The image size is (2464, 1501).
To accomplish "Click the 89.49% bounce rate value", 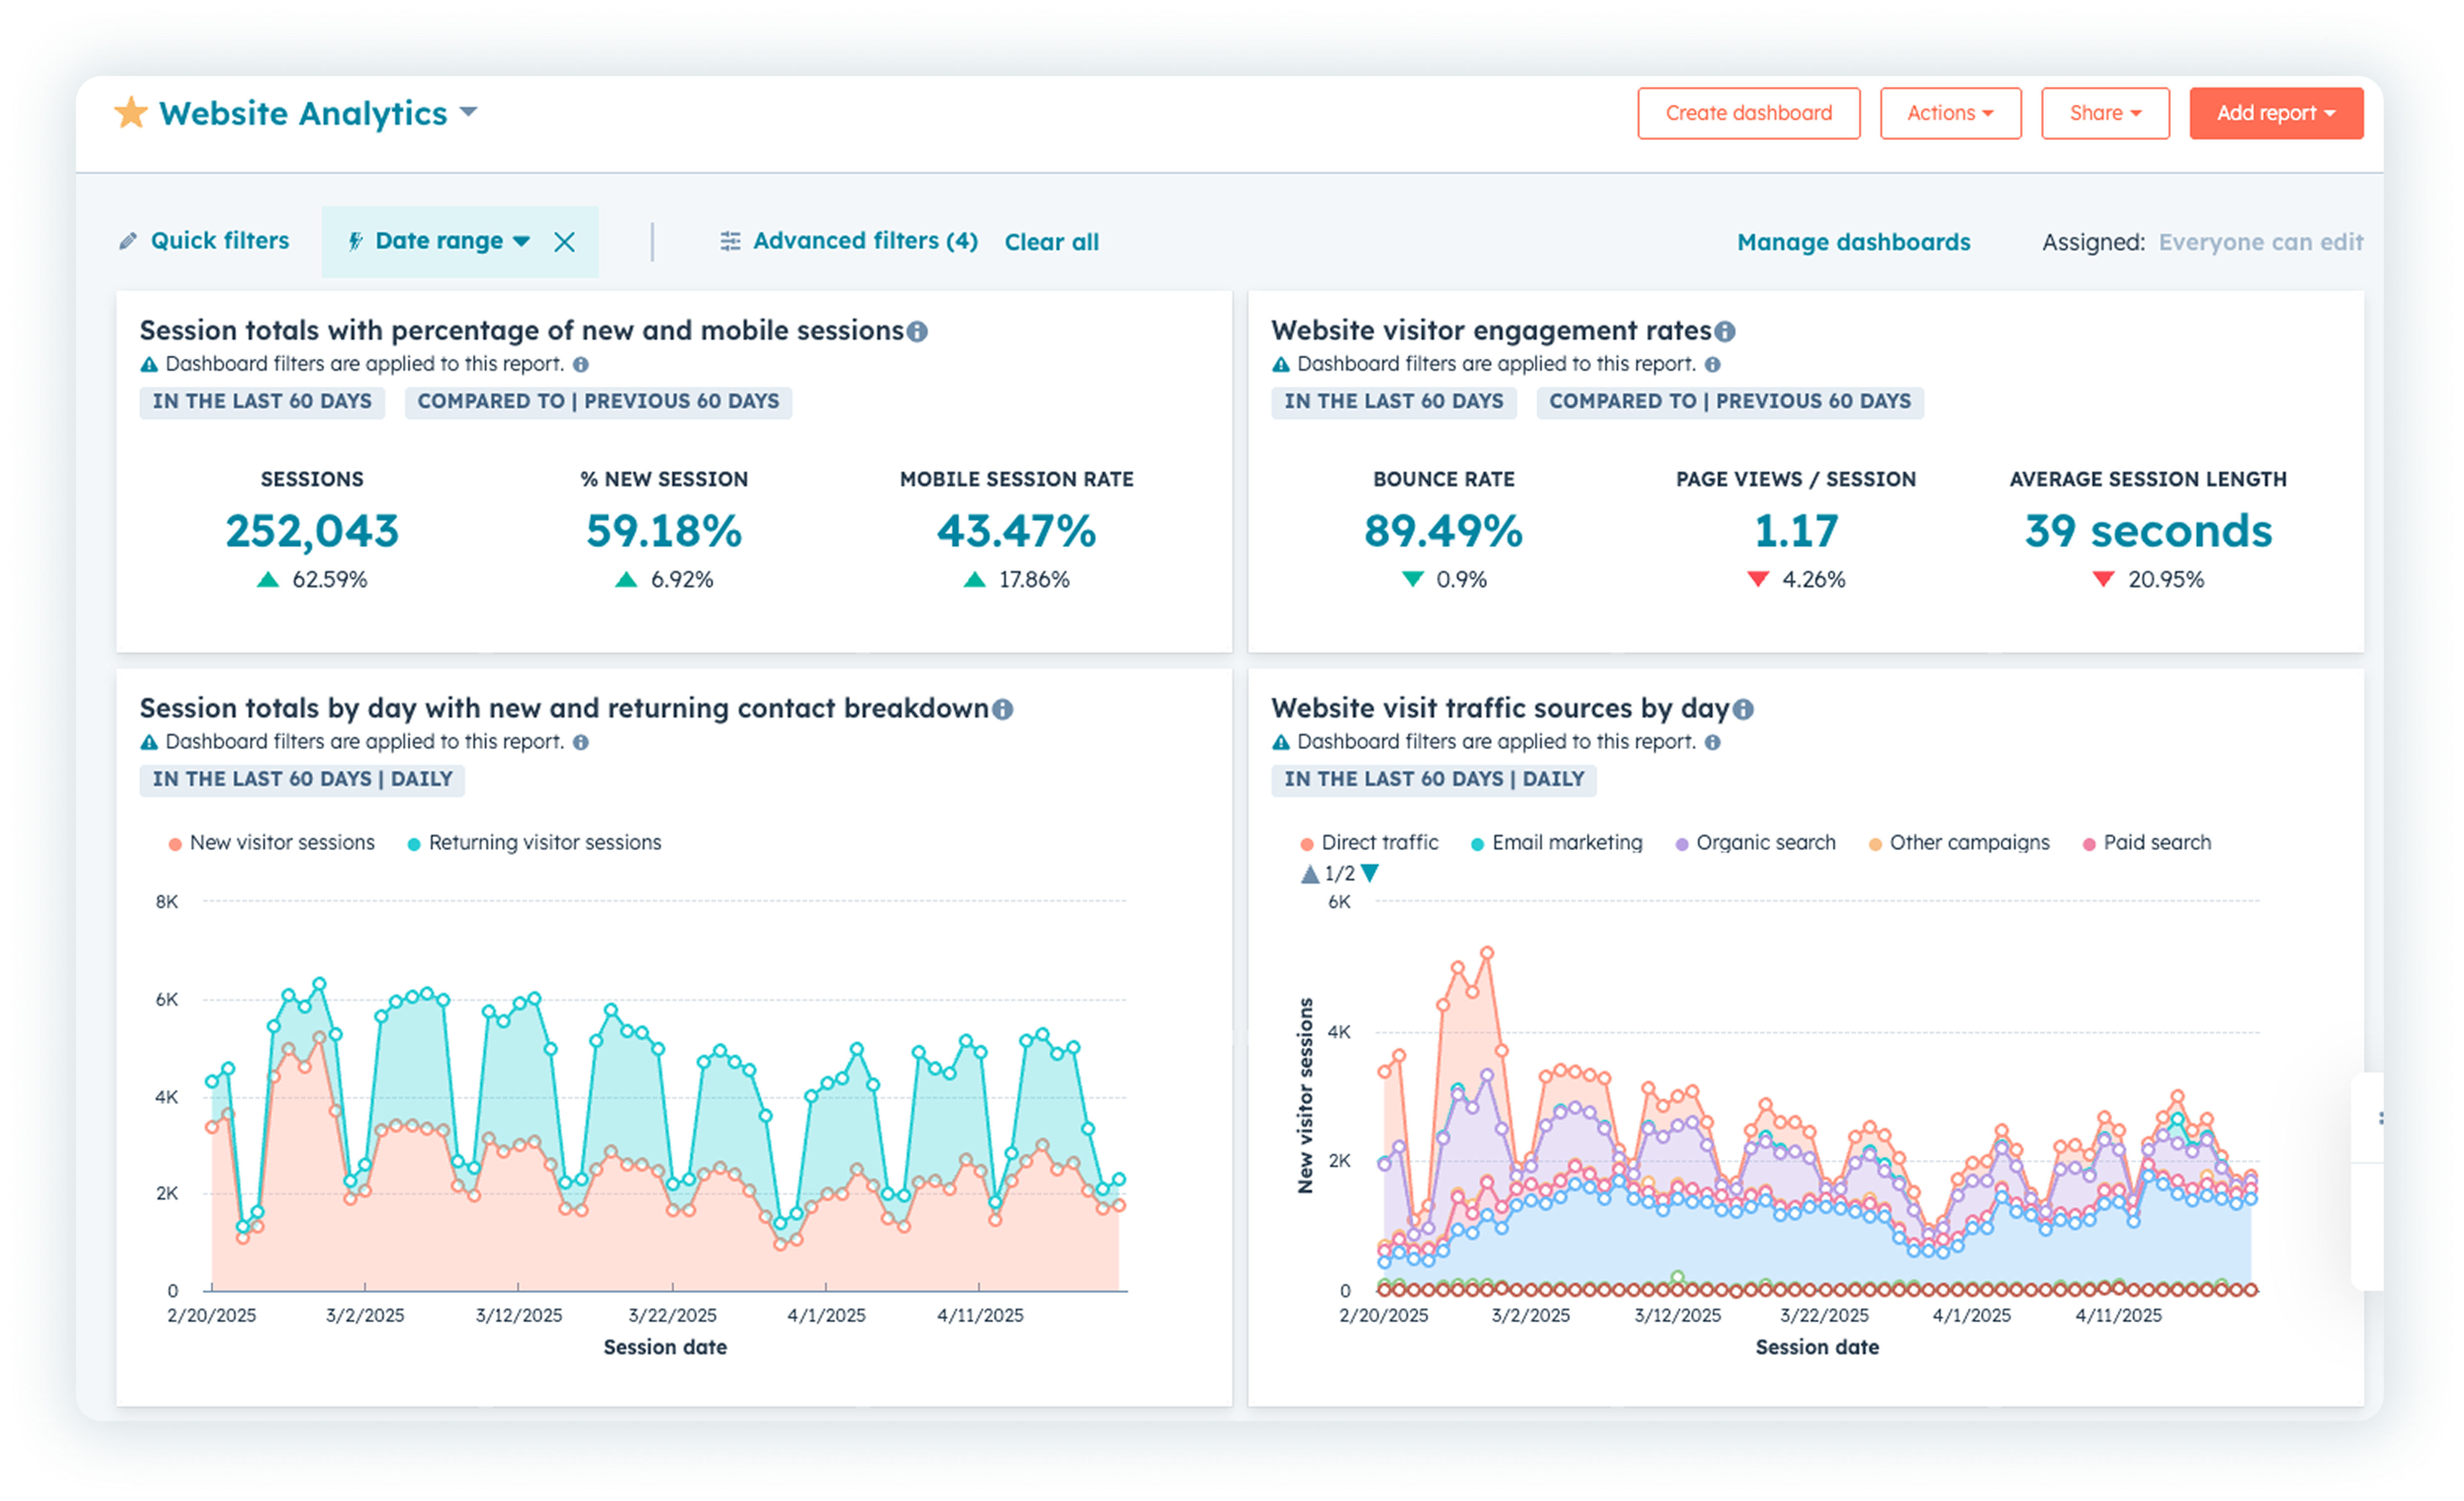I will tap(1444, 531).
